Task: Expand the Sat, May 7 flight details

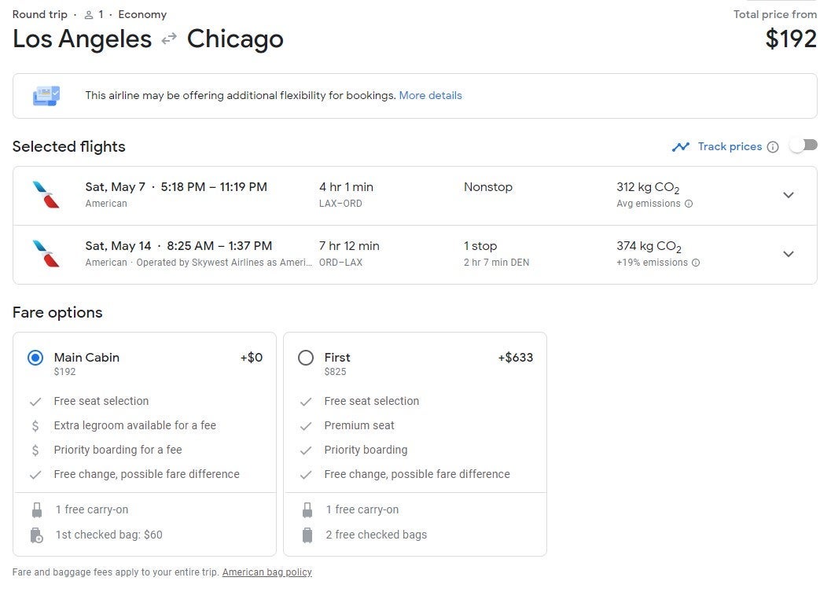Action: pyautogui.click(x=789, y=195)
